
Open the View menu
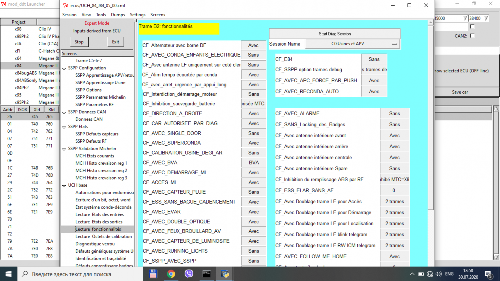pos(86,15)
